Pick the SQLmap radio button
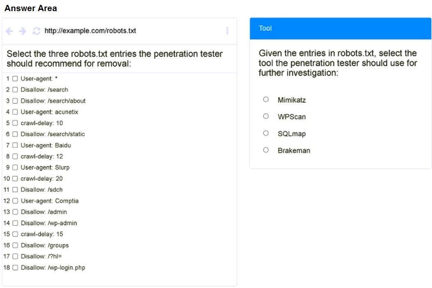This screenshot has width=432, height=288. click(x=266, y=133)
